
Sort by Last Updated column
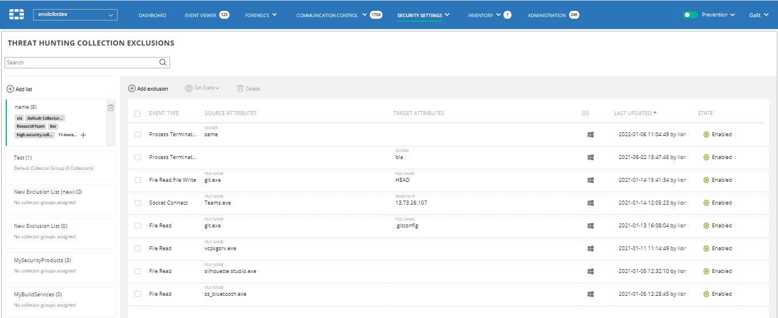[x=636, y=113]
